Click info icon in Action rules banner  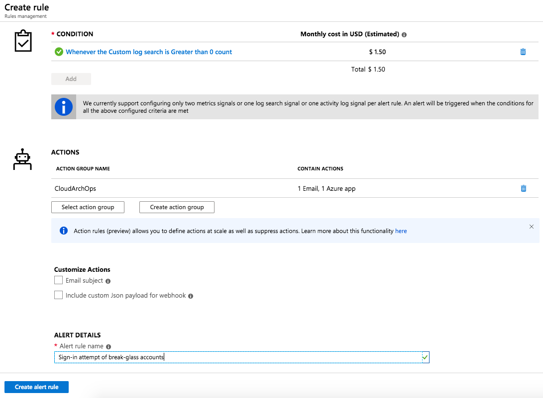(63, 231)
